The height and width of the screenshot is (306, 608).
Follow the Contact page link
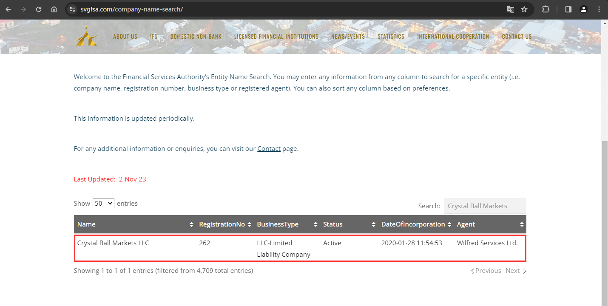[x=269, y=149]
